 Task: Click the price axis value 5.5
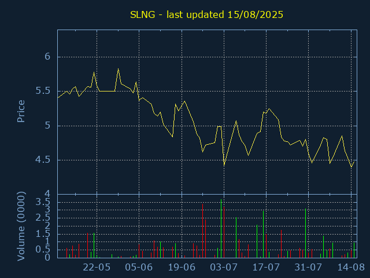43,91
